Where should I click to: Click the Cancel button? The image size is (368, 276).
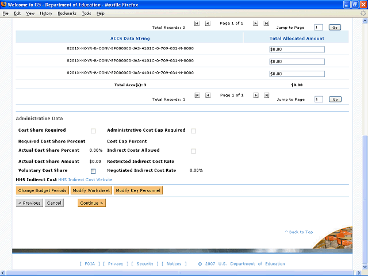[x=54, y=203]
